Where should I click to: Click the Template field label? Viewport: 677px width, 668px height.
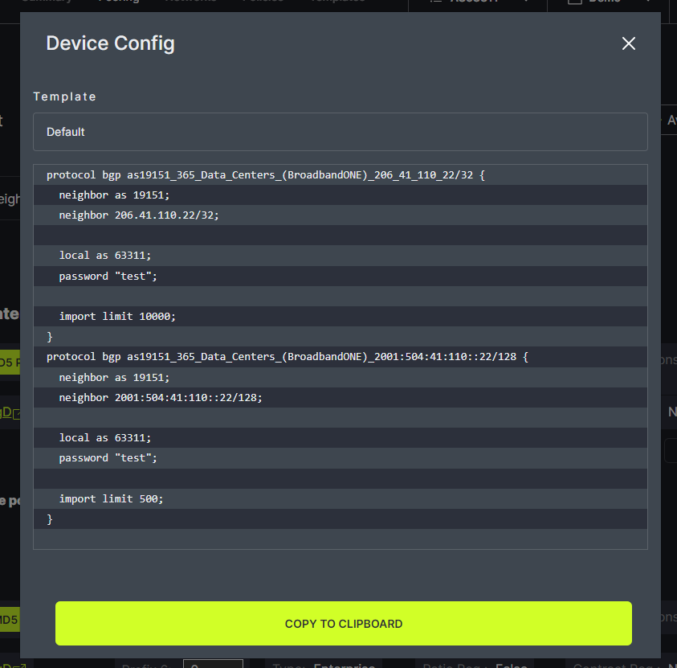coord(64,96)
